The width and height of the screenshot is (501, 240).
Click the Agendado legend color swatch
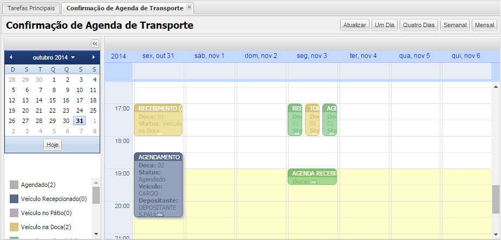[14, 185]
